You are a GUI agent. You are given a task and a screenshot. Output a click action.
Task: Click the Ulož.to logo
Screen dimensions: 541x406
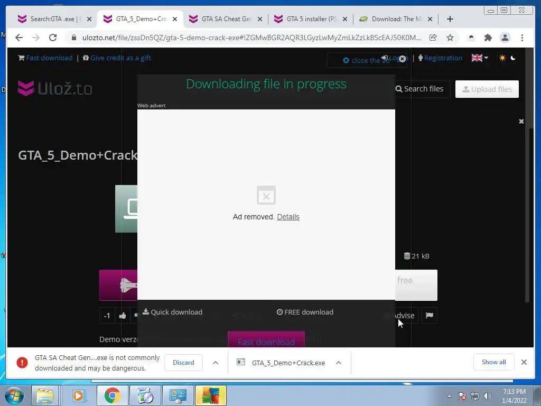point(55,88)
